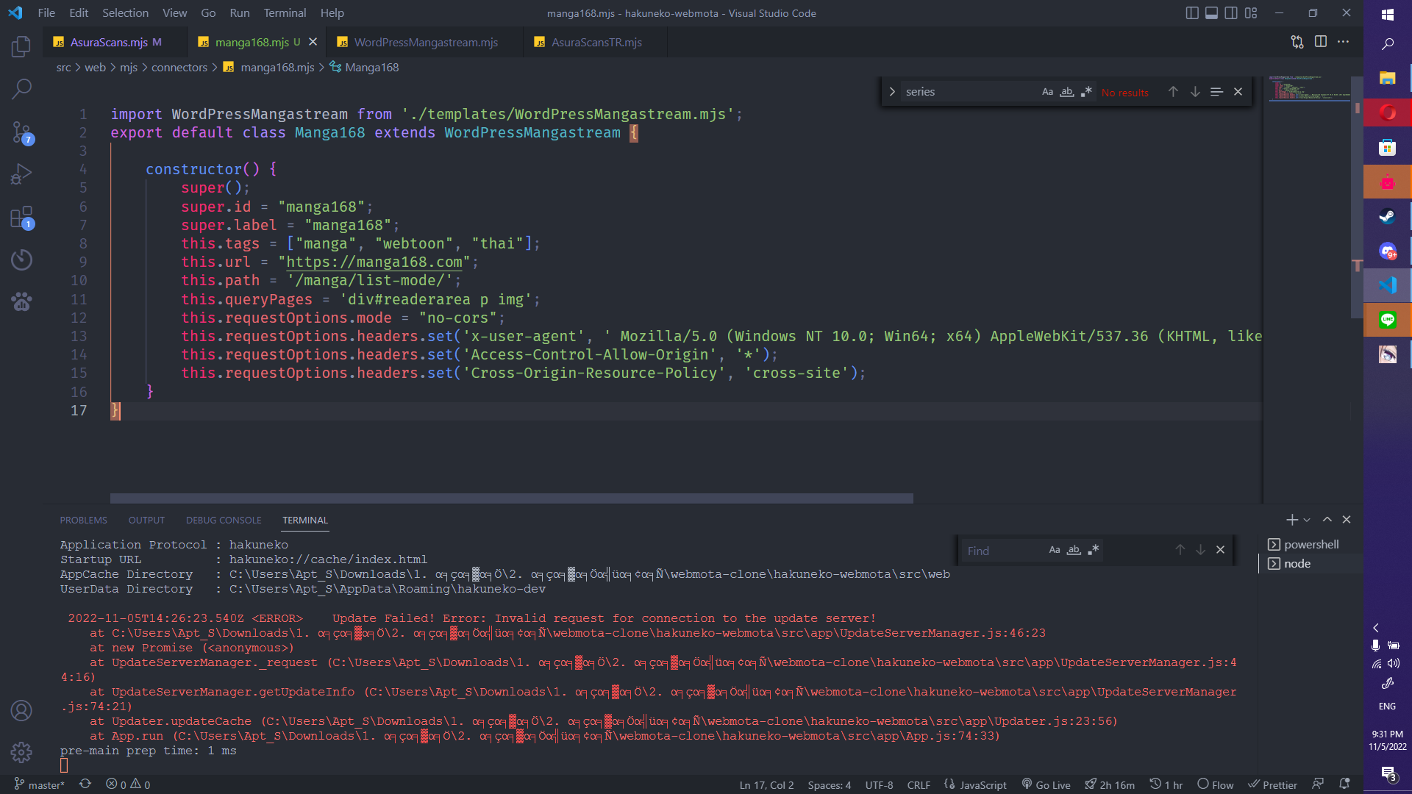Open the Source Control view

click(x=21, y=132)
